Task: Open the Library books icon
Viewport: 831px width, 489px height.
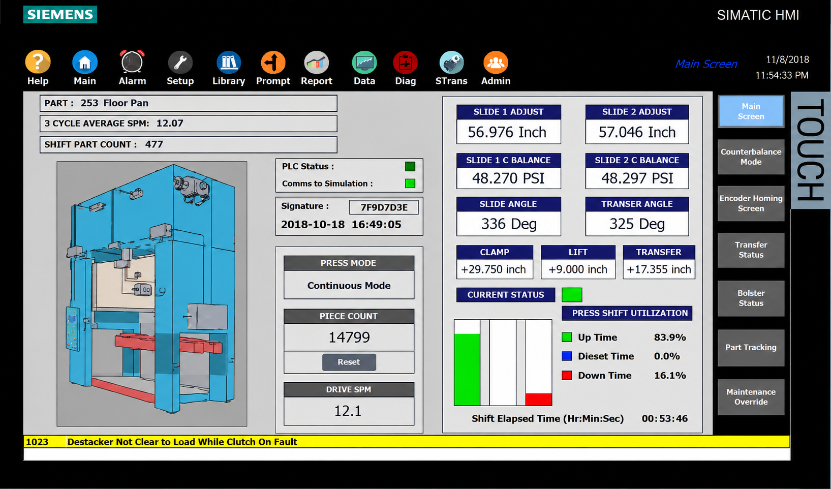Action: click(229, 63)
